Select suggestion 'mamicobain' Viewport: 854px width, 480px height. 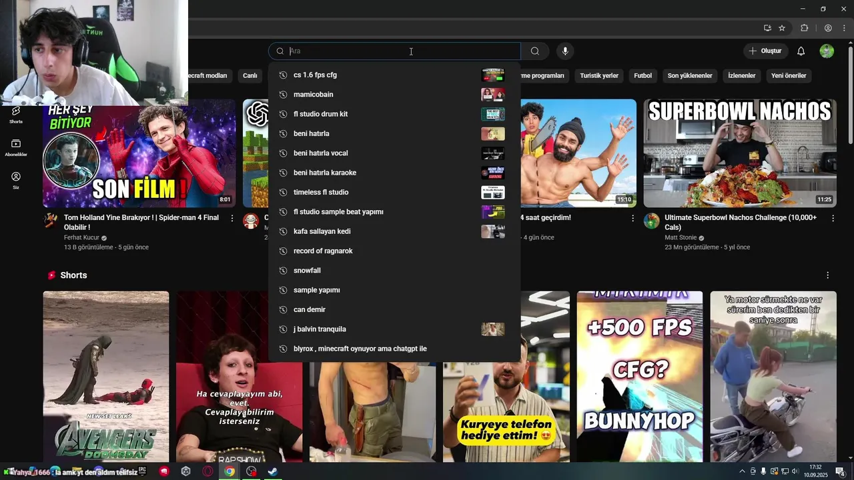pyautogui.click(x=394, y=95)
